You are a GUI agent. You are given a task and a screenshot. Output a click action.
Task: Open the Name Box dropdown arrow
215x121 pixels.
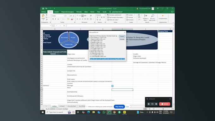coord(50,26)
